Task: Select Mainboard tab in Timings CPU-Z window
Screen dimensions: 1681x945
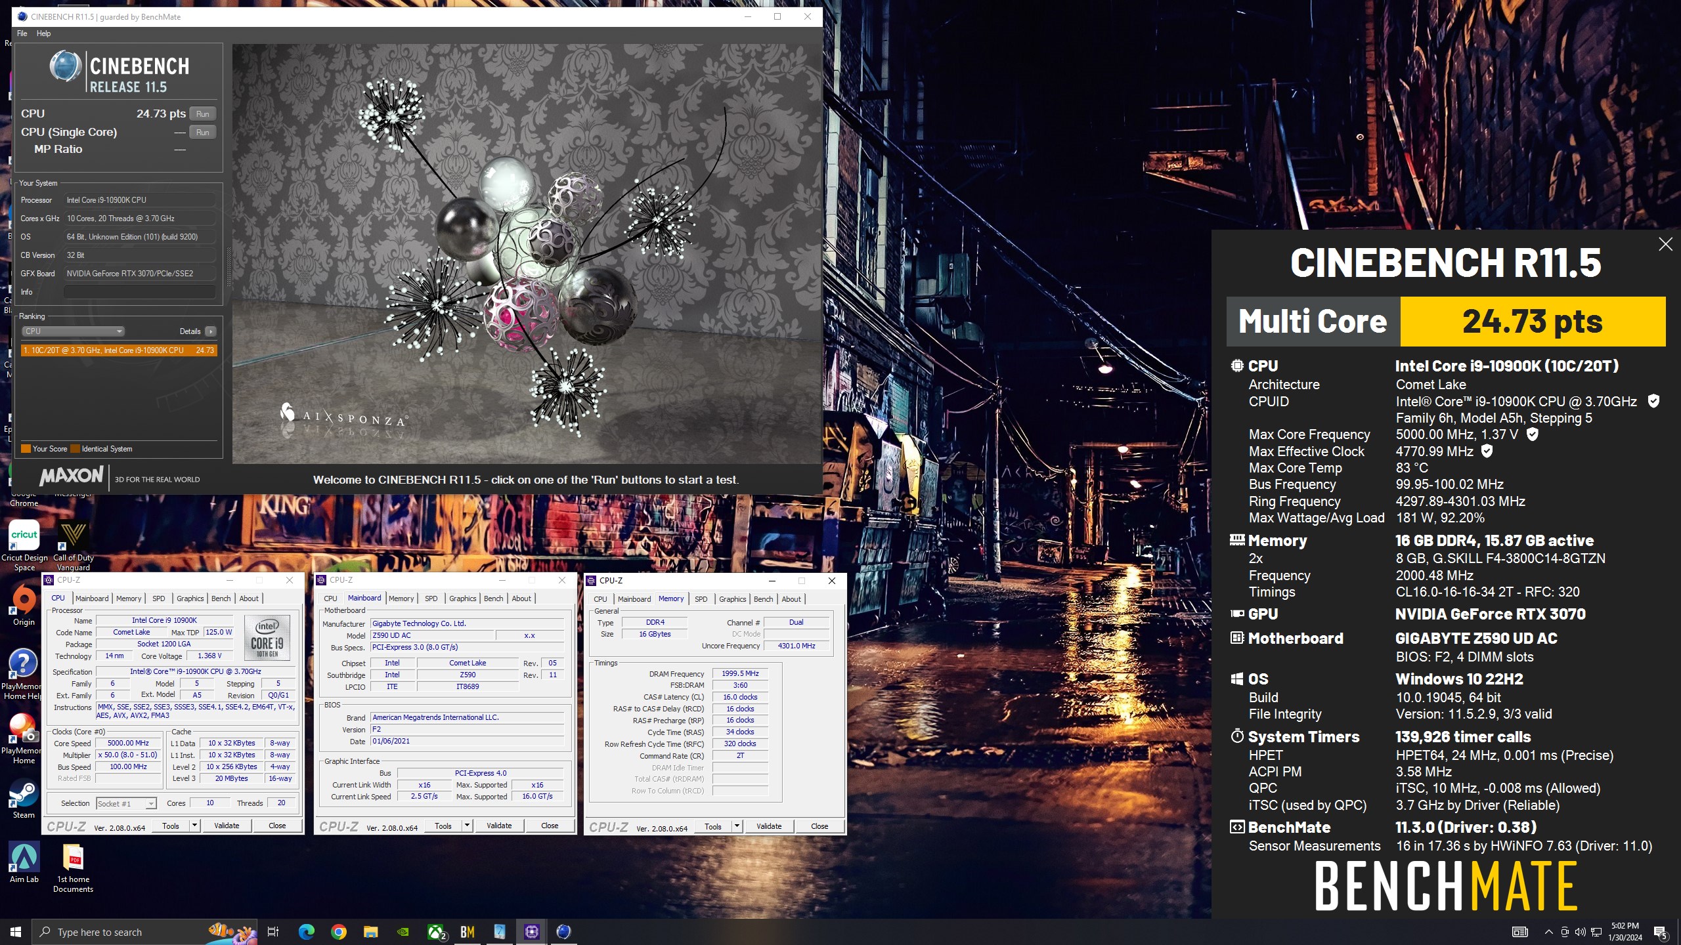Action: (x=634, y=599)
